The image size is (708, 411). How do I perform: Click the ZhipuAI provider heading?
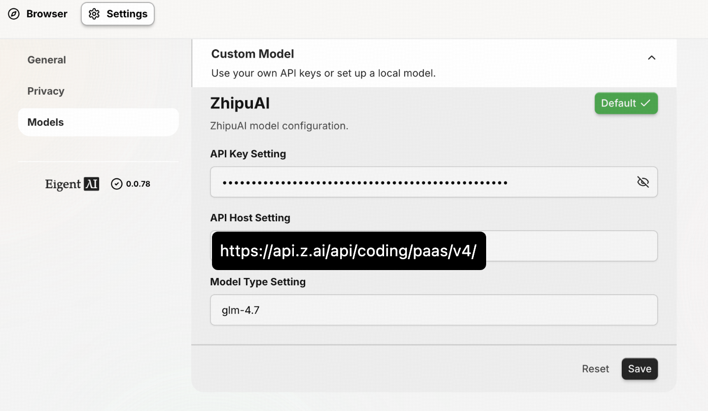(240, 103)
